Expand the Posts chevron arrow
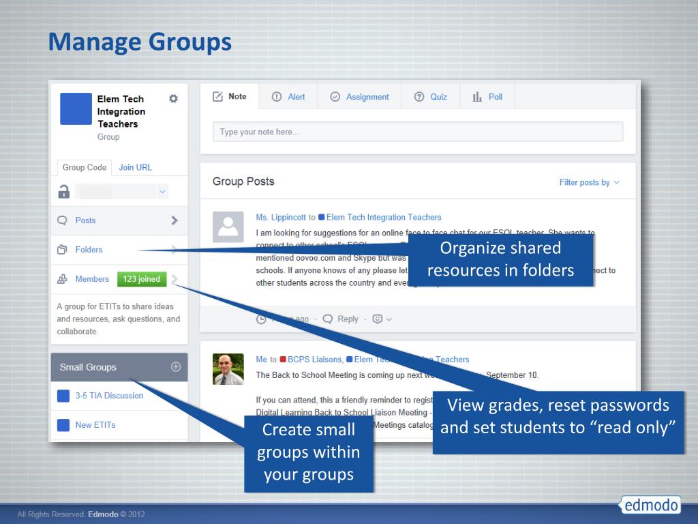 click(174, 220)
